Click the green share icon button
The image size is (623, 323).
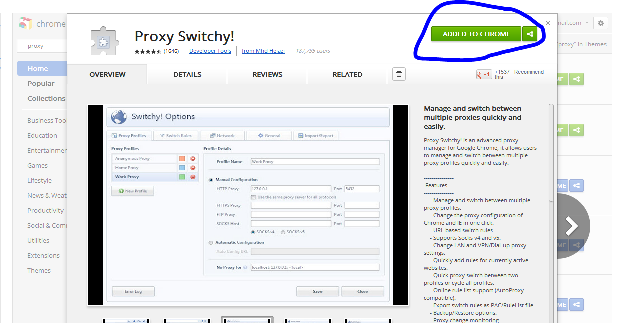click(530, 34)
